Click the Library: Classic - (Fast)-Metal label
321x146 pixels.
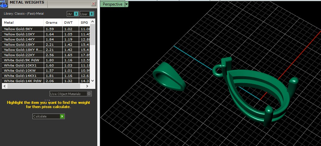click(24, 14)
